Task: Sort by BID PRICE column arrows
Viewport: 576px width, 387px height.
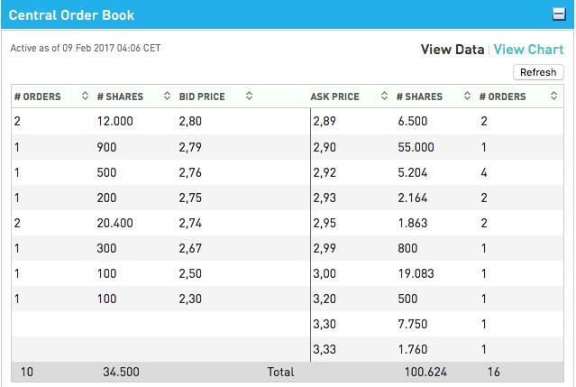Action: pyautogui.click(x=249, y=96)
